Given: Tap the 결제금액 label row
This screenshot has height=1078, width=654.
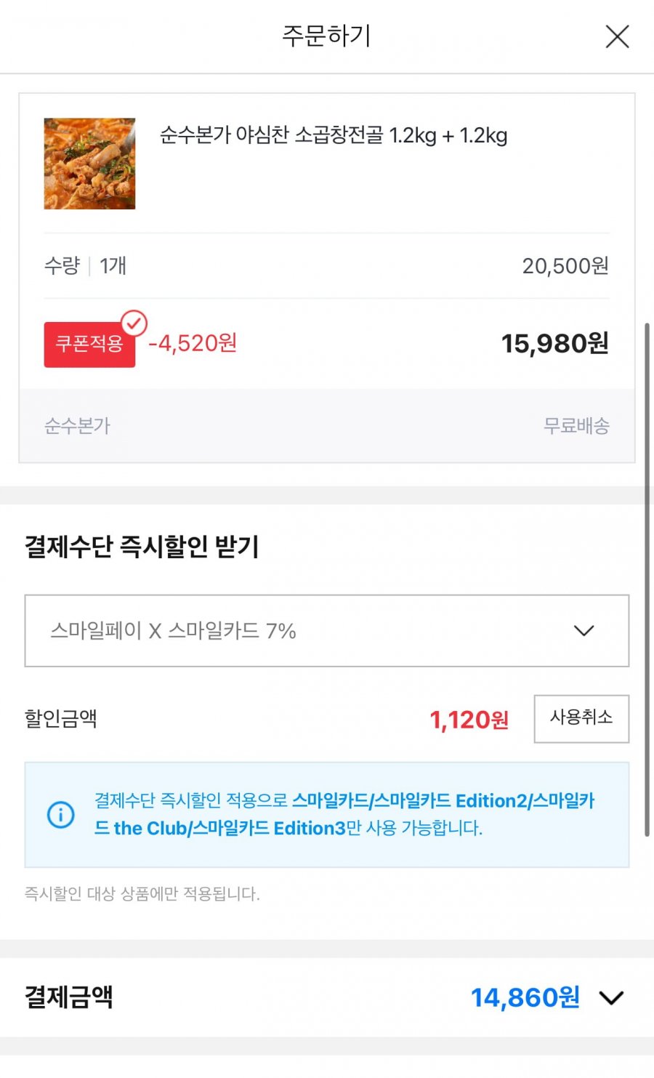Looking at the screenshot, I should [327, 997].
